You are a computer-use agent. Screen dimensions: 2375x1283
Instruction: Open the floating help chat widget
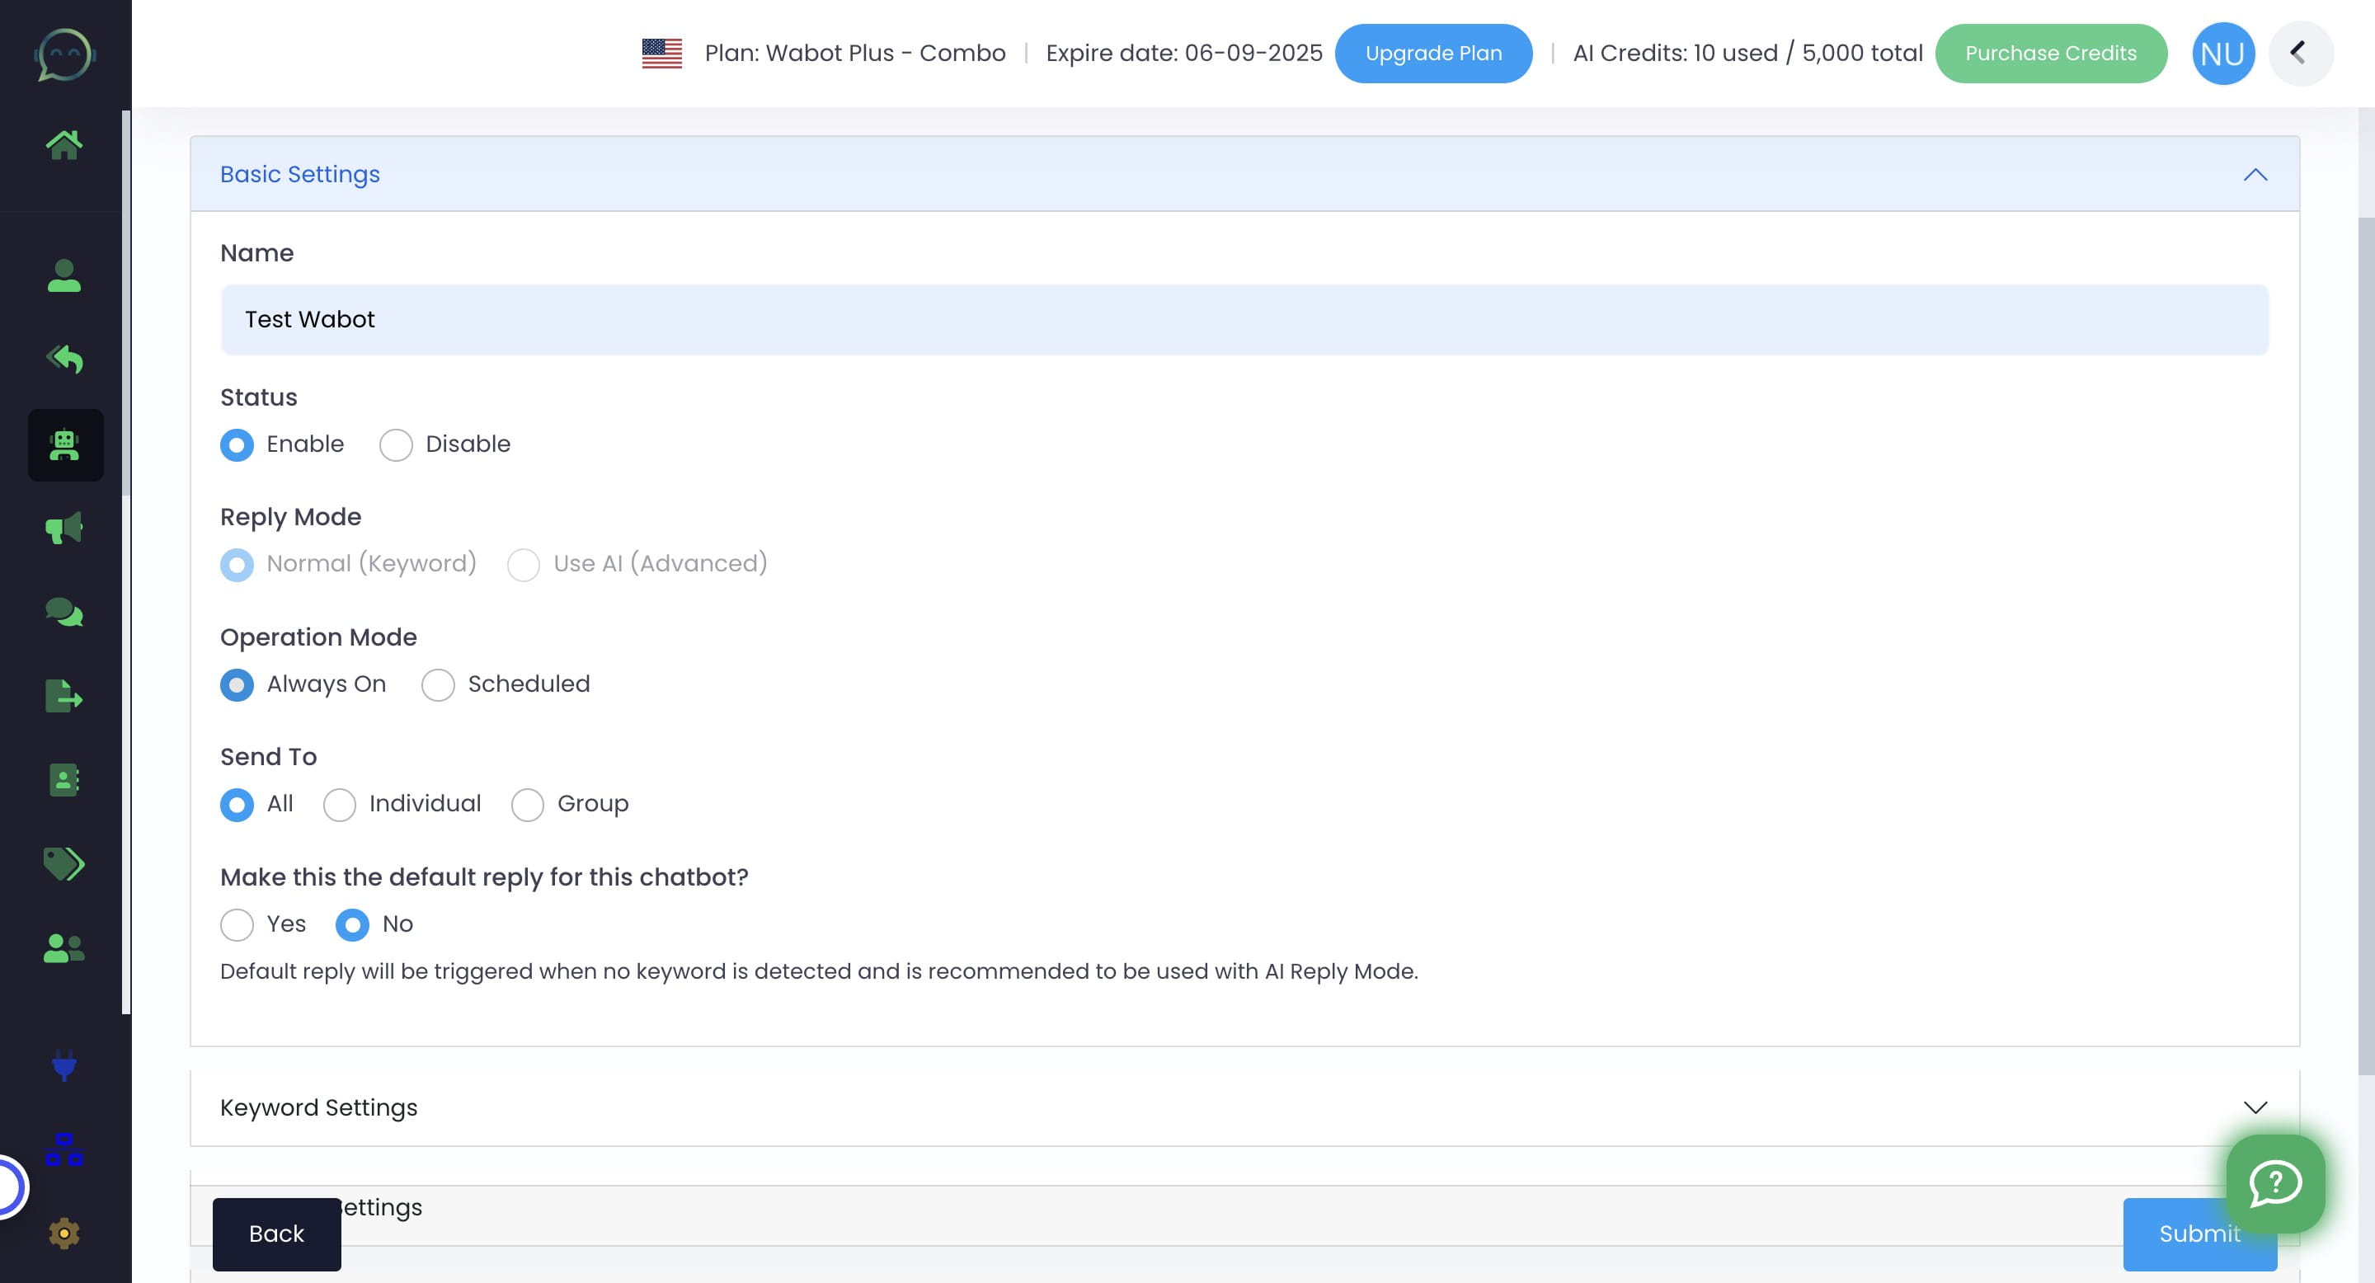point(2275,1186)
